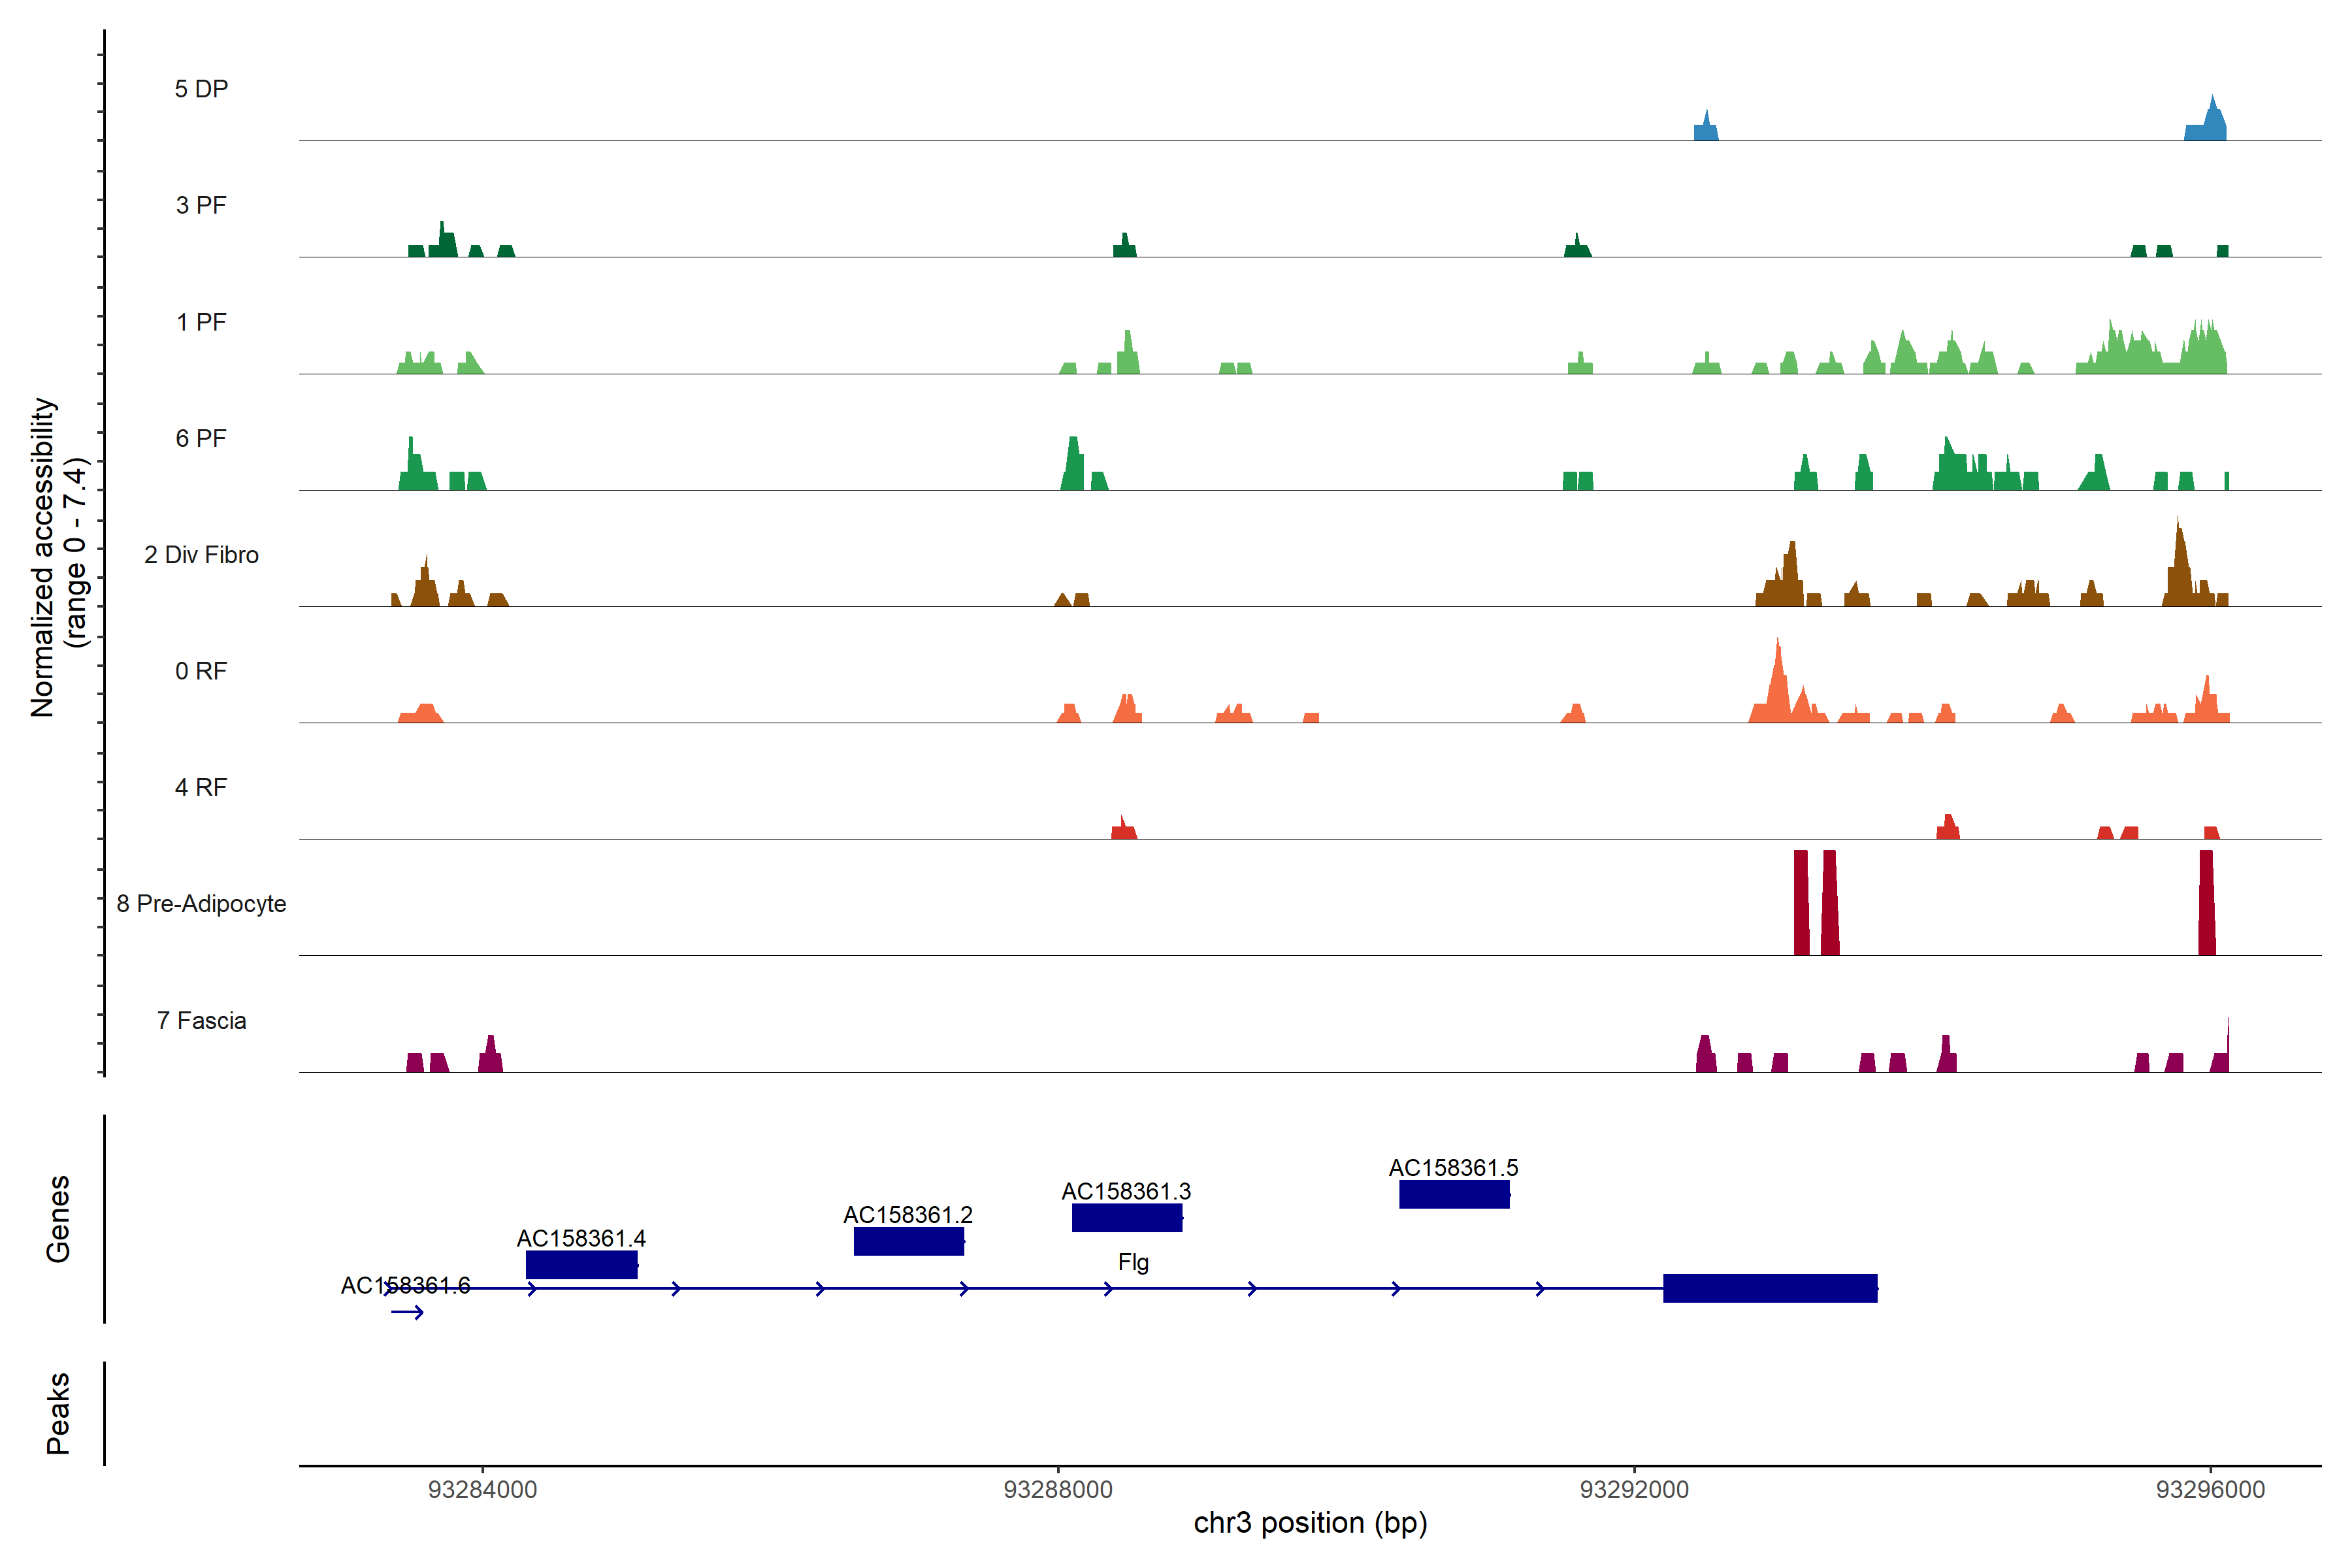Click the '2 Div Fibro' track label
This screenshot has width=2352, height=1568.
(201, 555)
